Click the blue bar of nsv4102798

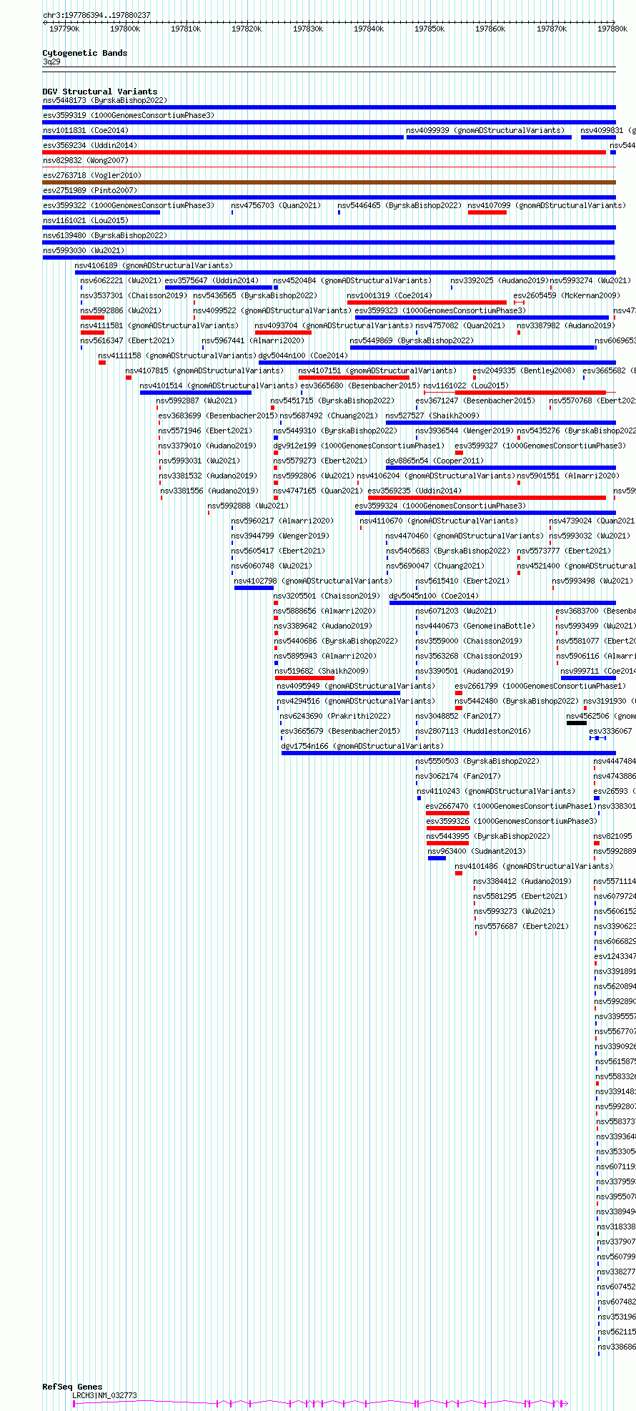pos(254,588)
